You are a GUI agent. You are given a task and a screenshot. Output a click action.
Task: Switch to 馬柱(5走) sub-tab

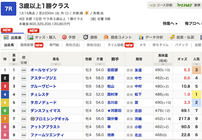[x=73, y=45]
